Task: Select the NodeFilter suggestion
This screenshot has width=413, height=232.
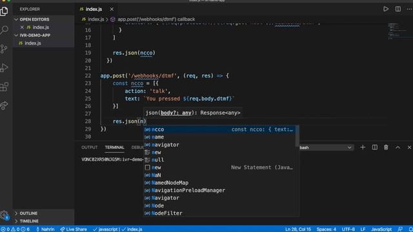Action: [220, 213]
